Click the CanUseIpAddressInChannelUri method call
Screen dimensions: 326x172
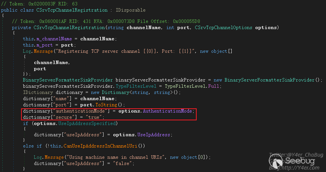click(100, 146)
